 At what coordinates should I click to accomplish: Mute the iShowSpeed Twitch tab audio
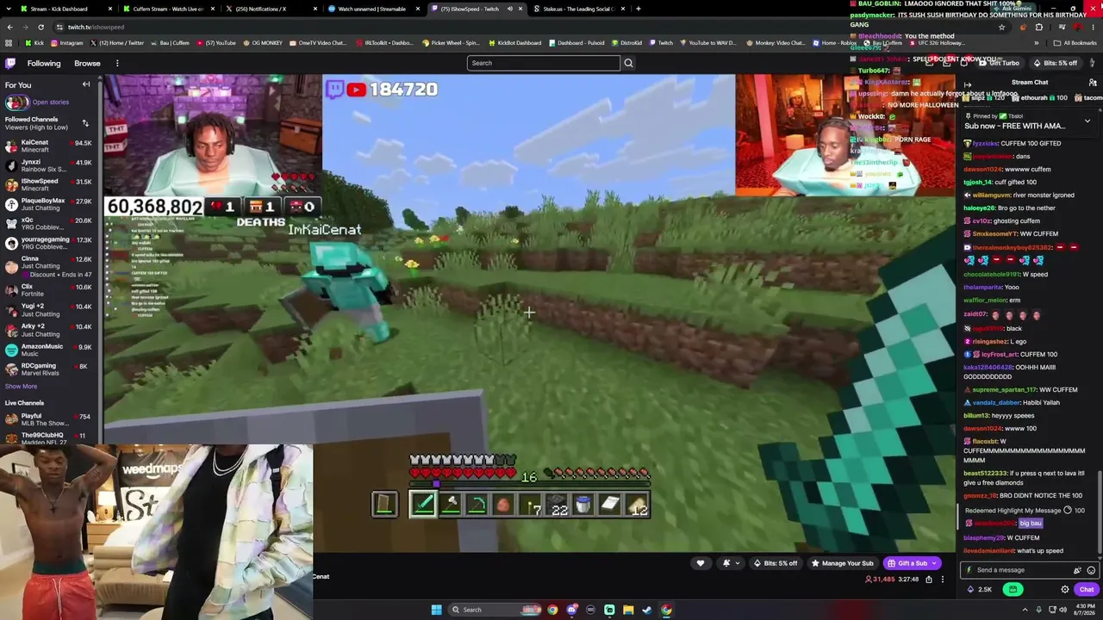[x=509, y=9]
